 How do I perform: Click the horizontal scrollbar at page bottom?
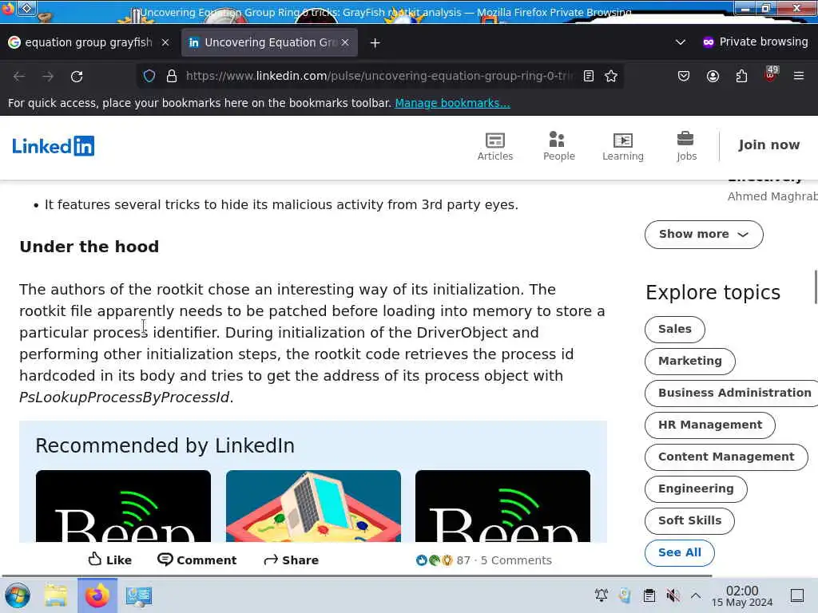click(356, 576)
